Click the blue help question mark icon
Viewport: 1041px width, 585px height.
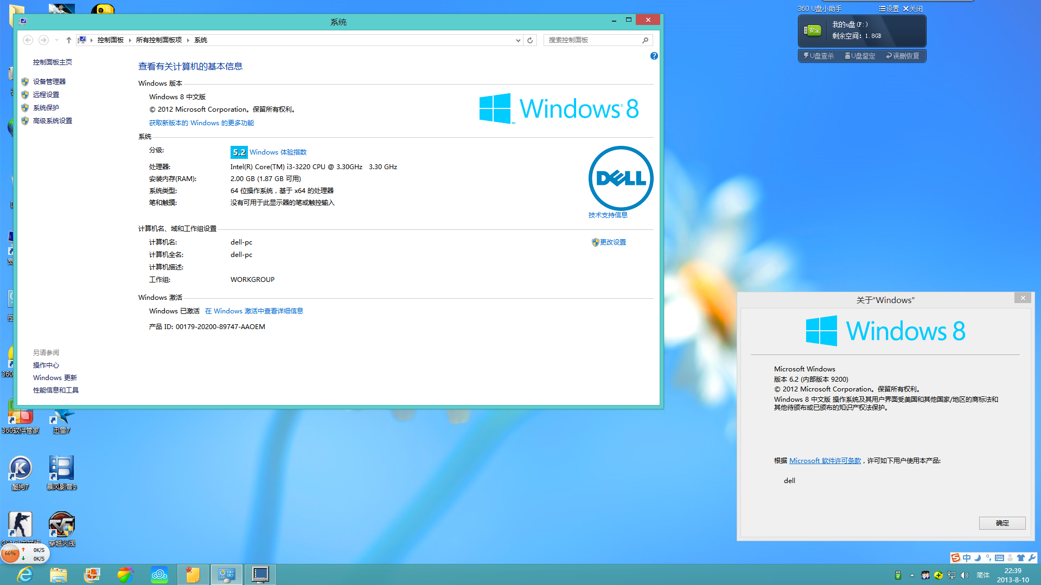654,56
